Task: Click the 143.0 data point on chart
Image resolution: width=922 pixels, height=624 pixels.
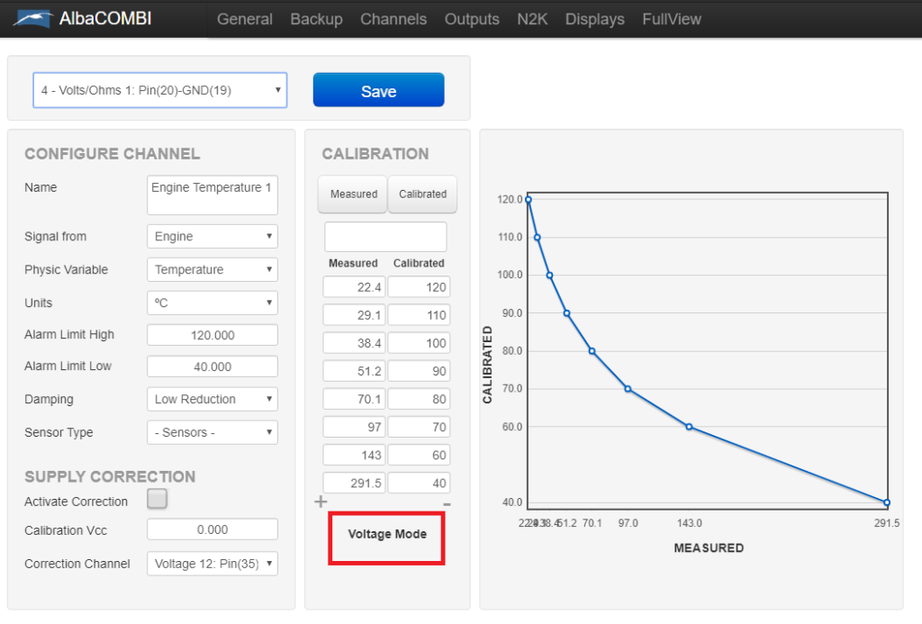Action: click(x=689, y=427)
